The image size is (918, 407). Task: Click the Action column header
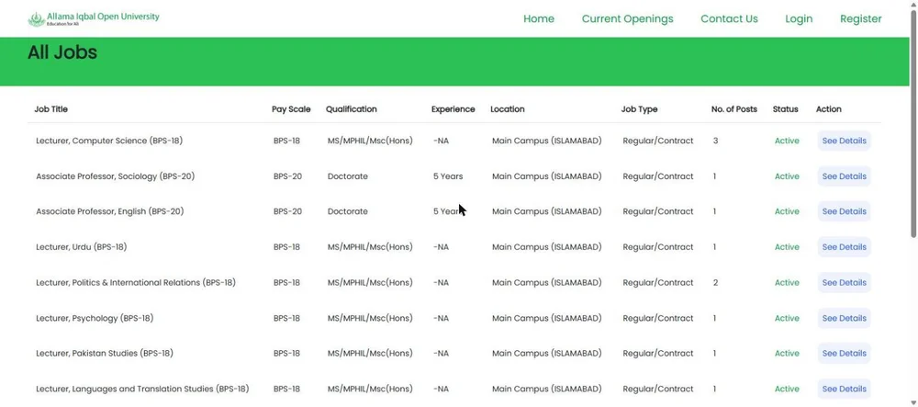click(828, 109)
